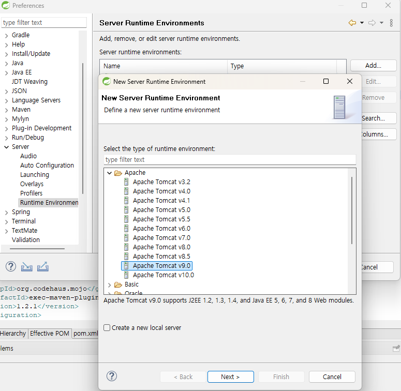Open forward history dropdown arrow in Preferences
401x391 pixels.
pyautogui.click(x=381, y=23)
